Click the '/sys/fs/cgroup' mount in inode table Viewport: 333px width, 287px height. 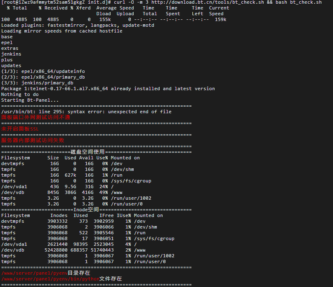(154, 238)
